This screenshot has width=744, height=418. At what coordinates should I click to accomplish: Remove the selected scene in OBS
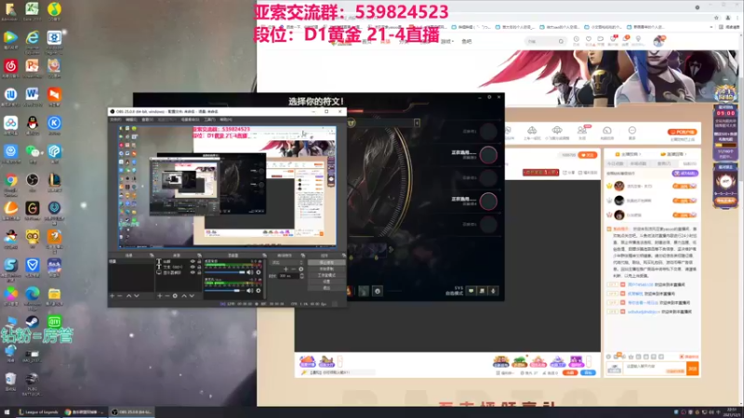click(120, 295)
